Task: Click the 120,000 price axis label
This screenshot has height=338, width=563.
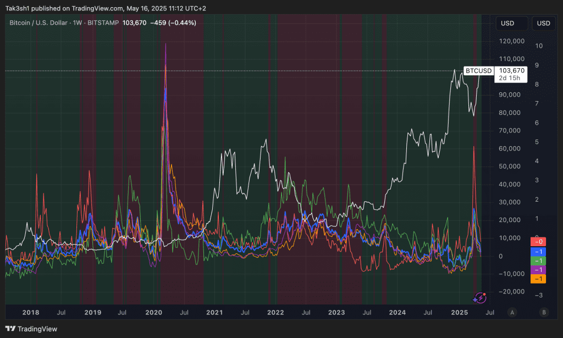Action: pos(512,41)
